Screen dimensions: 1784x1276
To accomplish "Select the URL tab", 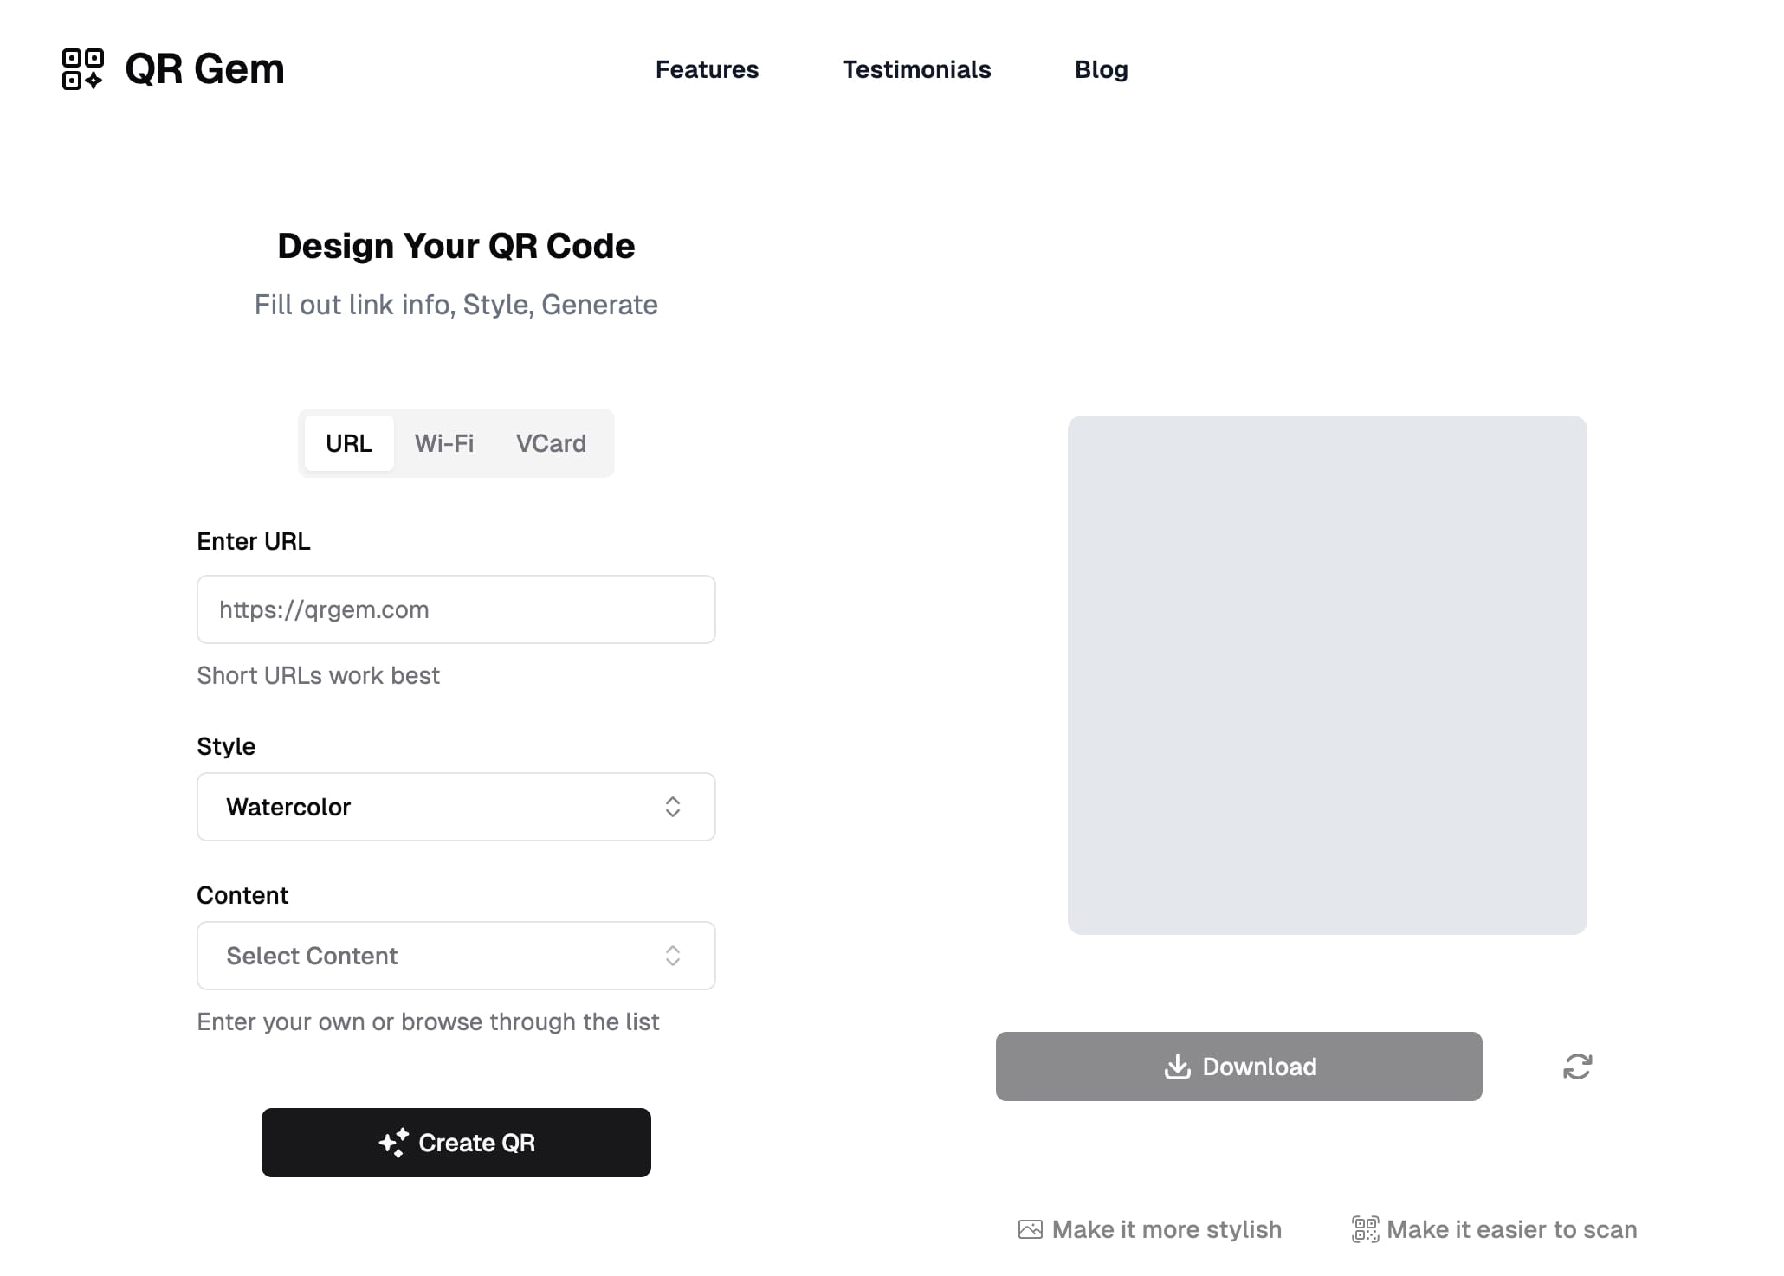I will tap(349, 441).
